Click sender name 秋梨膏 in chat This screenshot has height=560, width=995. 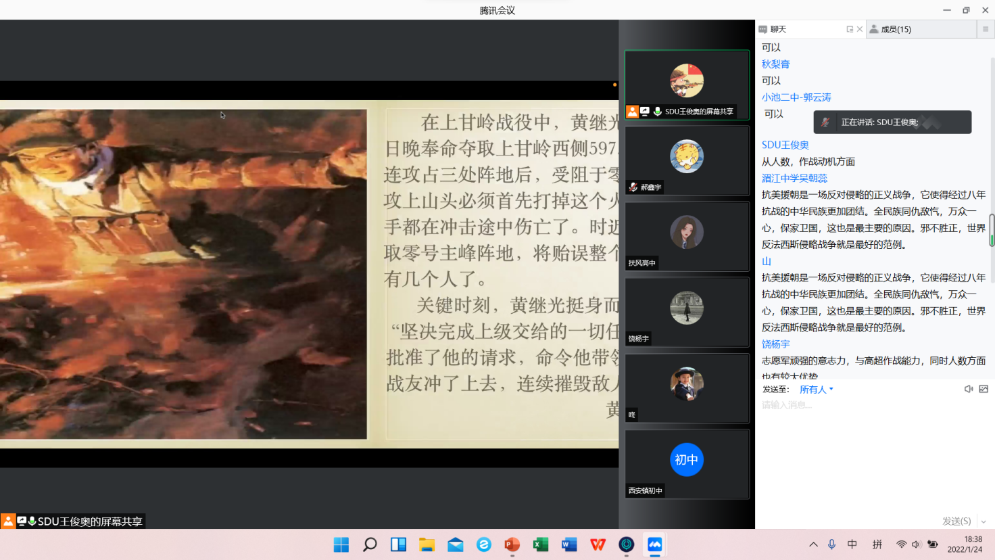775,64
